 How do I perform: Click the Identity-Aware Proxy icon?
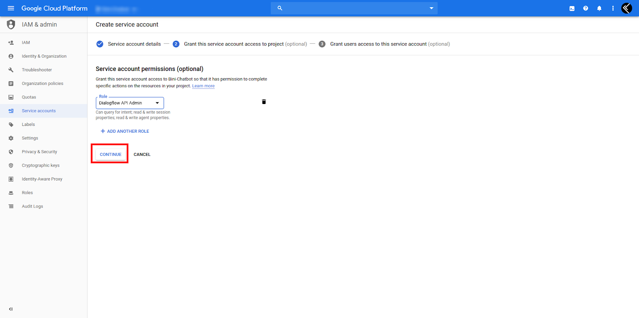click(x=11, y=179)
